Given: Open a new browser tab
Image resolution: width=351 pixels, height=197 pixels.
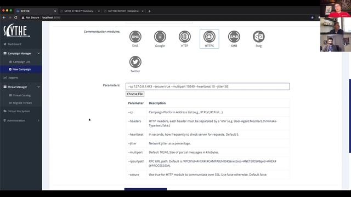Looking at the screenshot, I should [x=149, y=11].
